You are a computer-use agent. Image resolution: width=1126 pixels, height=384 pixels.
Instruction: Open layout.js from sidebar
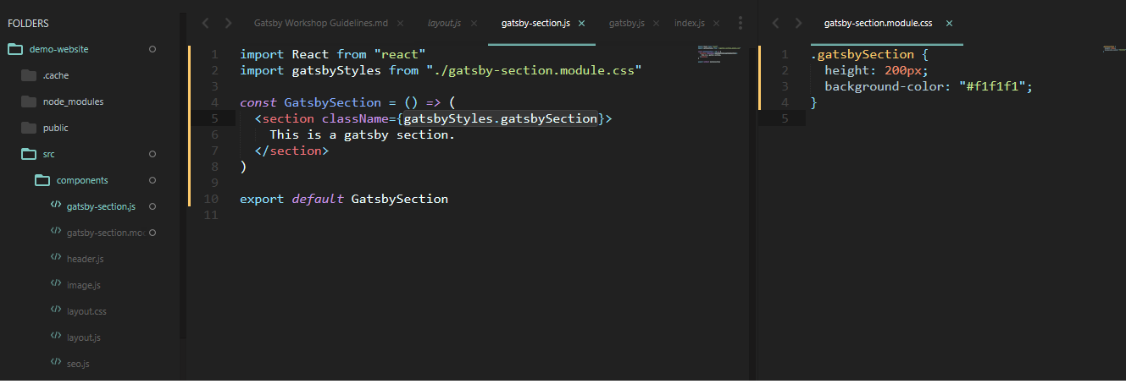[83, 337]
